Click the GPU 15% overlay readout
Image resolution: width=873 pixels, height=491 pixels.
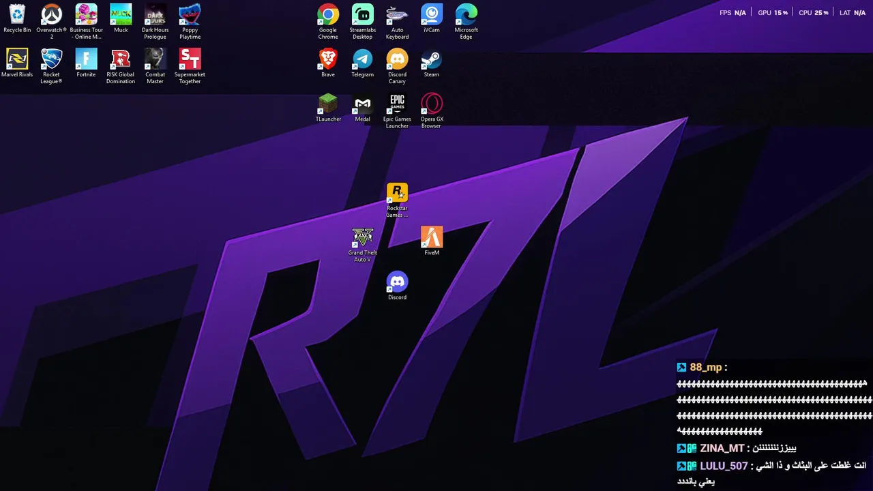773,13
